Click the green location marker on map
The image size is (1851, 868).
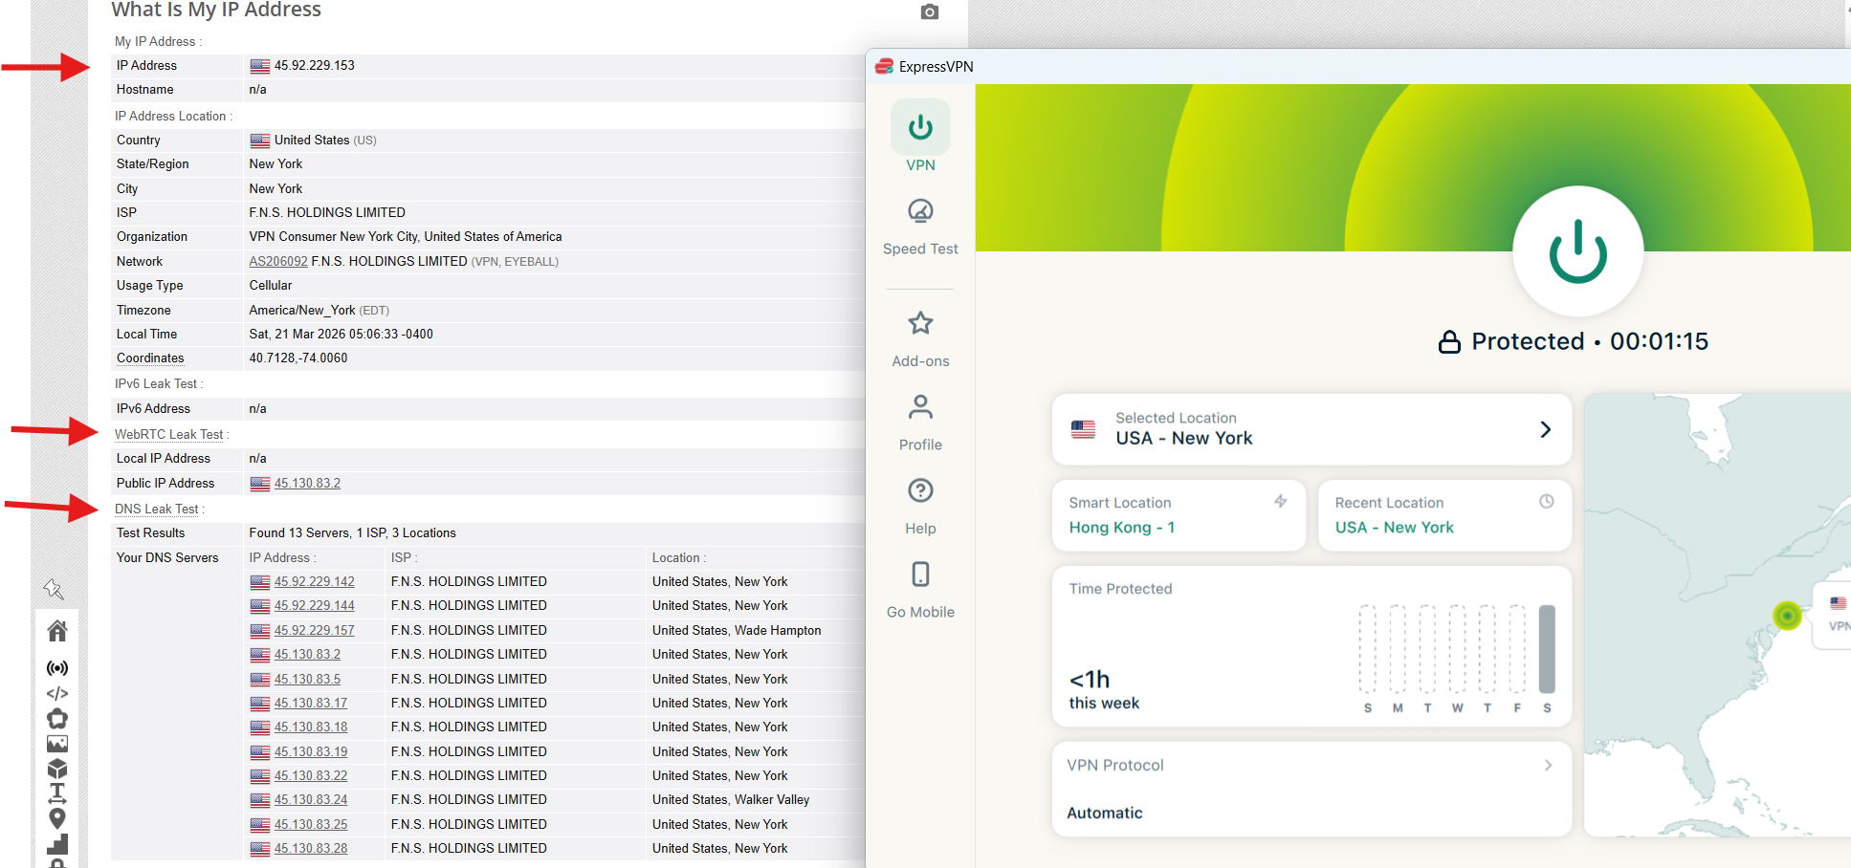tap(1786, 616)
